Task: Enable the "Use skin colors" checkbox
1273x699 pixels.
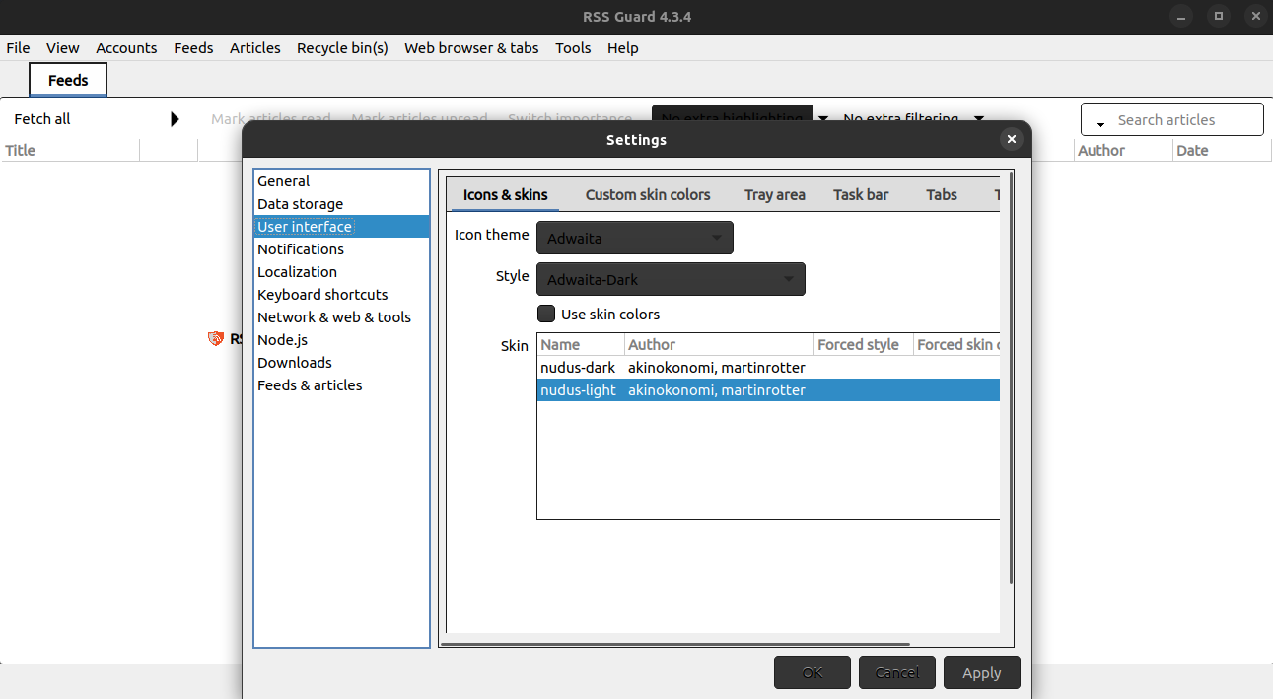Action: [x=546, y=314]
